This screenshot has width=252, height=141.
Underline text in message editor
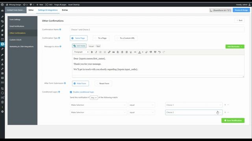[131, 52]
